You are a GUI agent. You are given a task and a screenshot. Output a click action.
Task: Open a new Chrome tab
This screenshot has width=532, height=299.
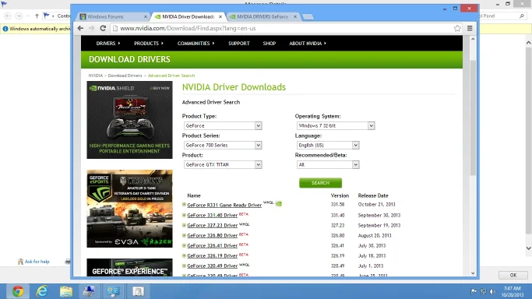pos(308,16)
